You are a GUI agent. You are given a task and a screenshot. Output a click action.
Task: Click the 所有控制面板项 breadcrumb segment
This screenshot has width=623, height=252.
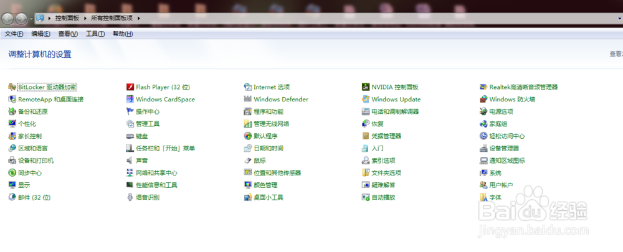click(x=112, y=18)
